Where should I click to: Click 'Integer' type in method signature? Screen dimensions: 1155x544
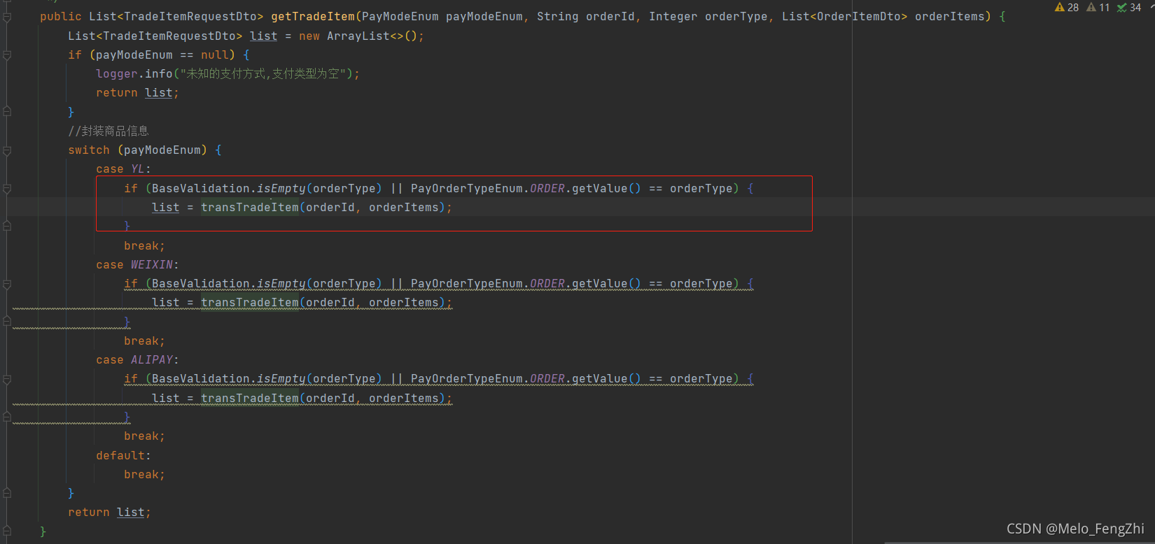(x=673, y=17)
